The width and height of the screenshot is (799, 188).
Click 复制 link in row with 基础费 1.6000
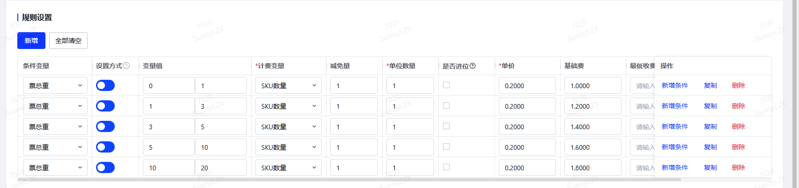tap(710, 147)
